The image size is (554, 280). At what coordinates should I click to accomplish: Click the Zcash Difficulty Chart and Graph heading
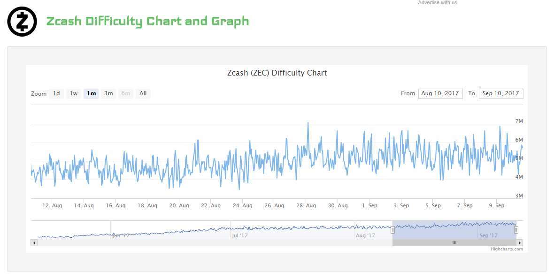148,22
